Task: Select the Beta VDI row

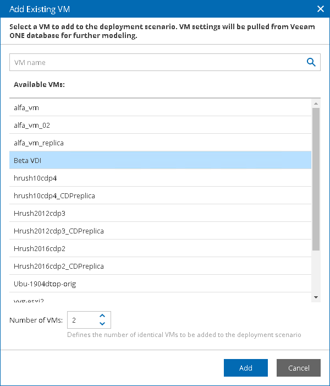Action: pos(159,160)
